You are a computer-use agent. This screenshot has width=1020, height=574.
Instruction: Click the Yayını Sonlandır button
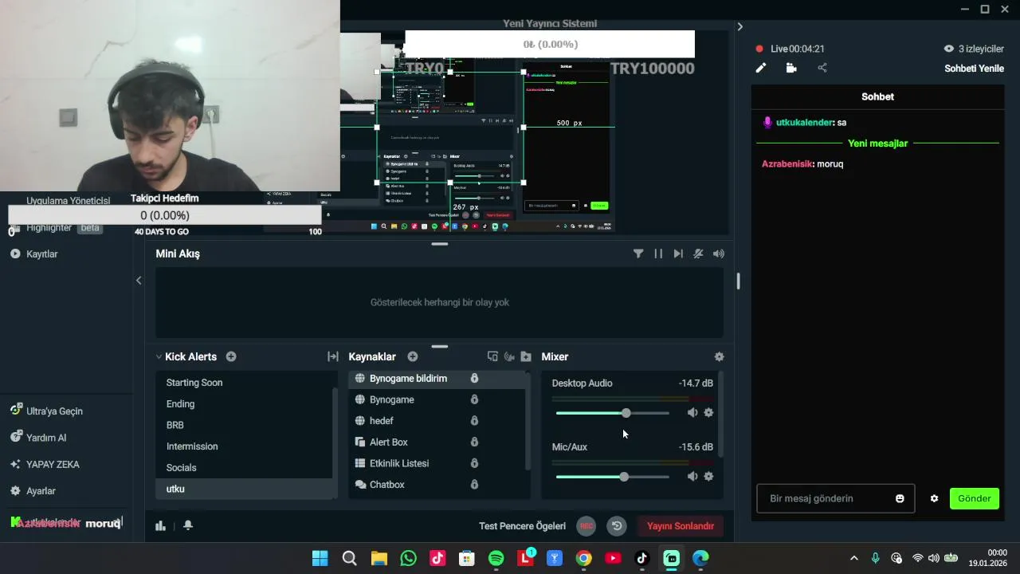(x=680, y=525)
